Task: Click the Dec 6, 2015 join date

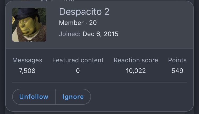Action: (100, 34)
